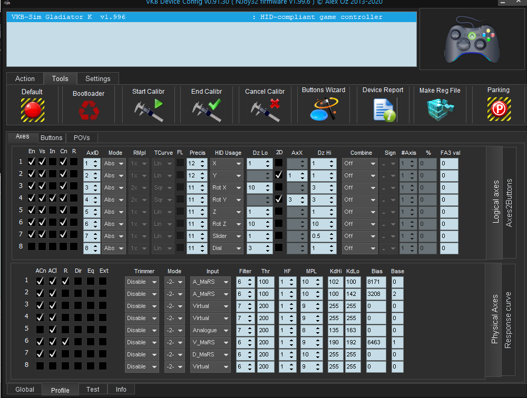527x398 pixels.
Task: Click the Bias field showing 6463
Action: click(x=376, y=343)
